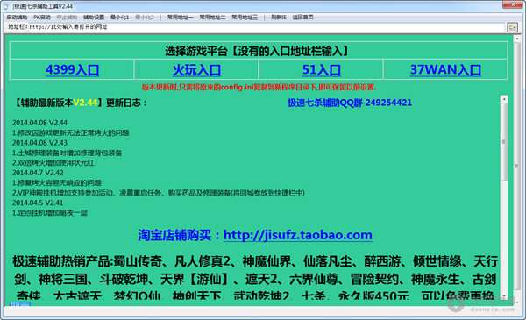The height and width of the screenshot is (320, 526).
Task: Click the QQ群 249254421 text
Action: point(350,103)
